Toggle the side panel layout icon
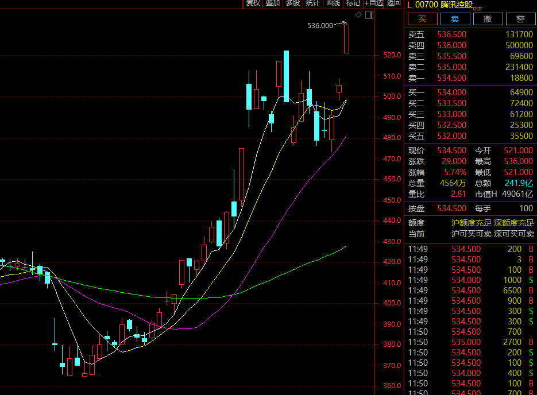This screenshot has width=537, height=395. (369, 15)
